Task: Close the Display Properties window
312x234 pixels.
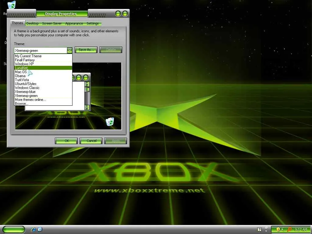Action: coord(125,13)
